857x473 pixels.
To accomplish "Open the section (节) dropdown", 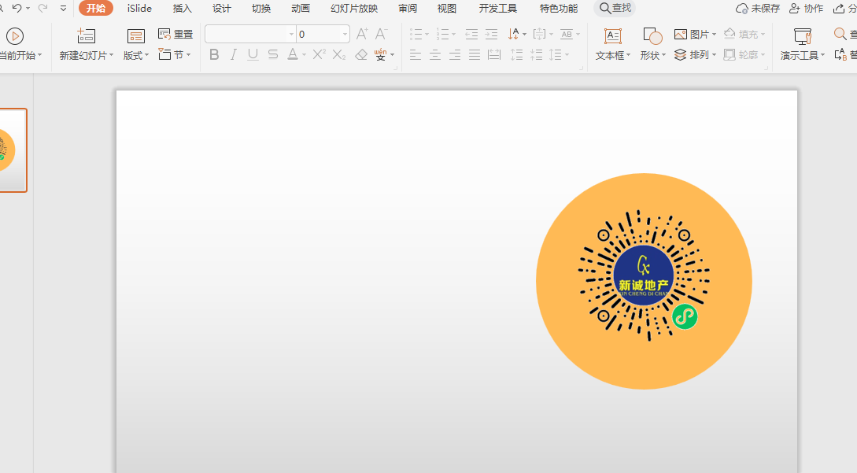I will click(175, 54).
